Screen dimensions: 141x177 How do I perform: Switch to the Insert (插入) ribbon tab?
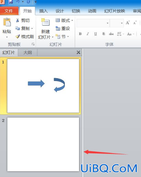click(x=43, y=11)
